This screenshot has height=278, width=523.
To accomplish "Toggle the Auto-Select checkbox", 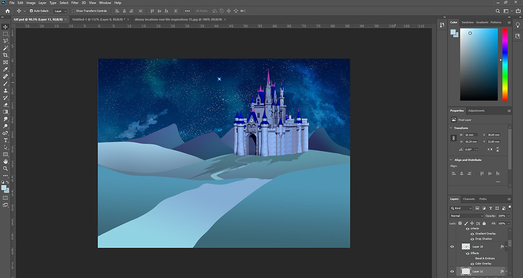I will pos(31,11).
